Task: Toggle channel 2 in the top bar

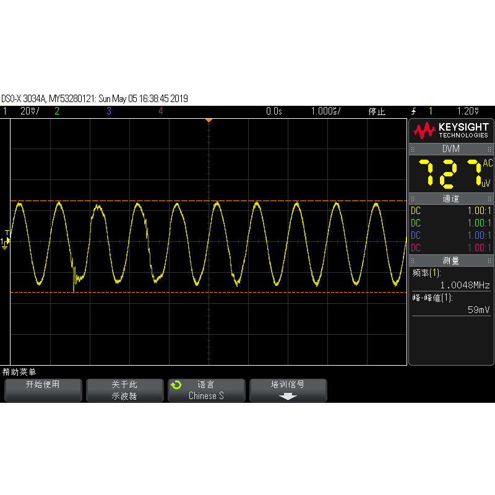Action: 57,111
